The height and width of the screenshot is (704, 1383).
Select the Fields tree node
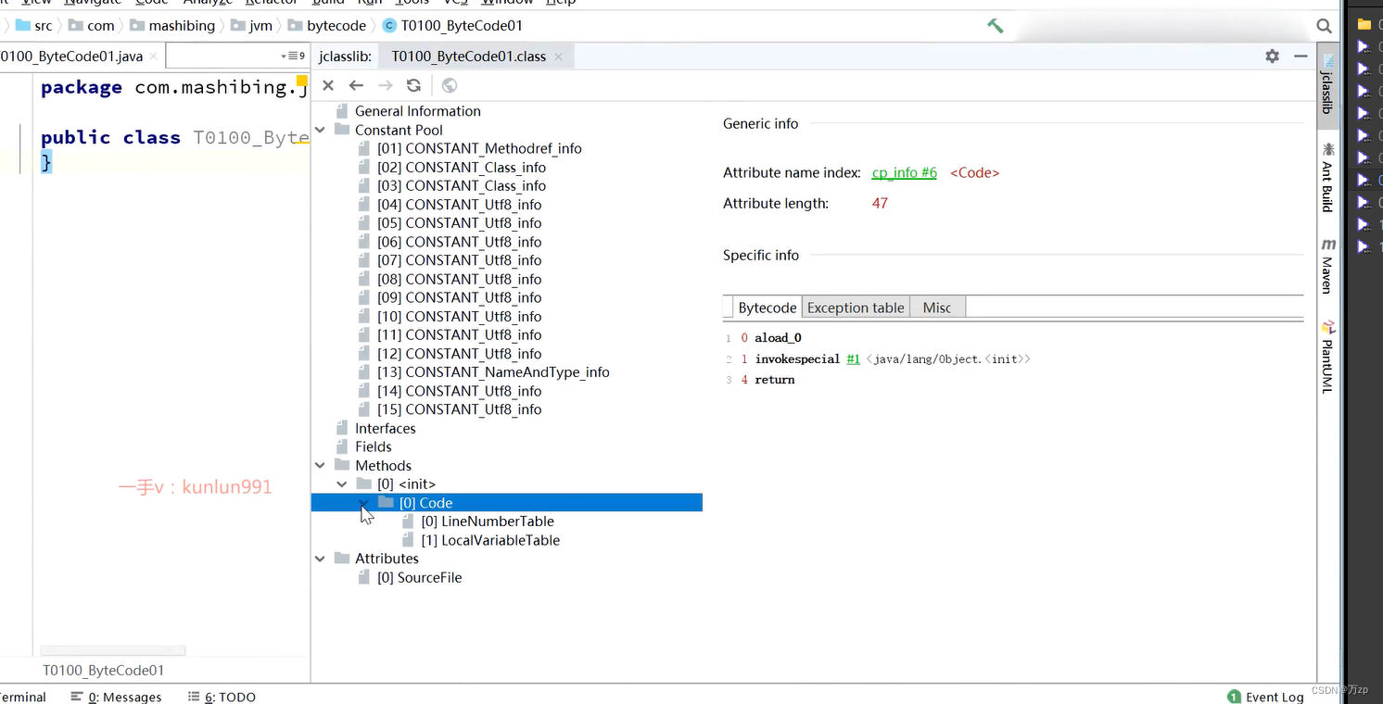pyautogui.click(x=373, y=447)
